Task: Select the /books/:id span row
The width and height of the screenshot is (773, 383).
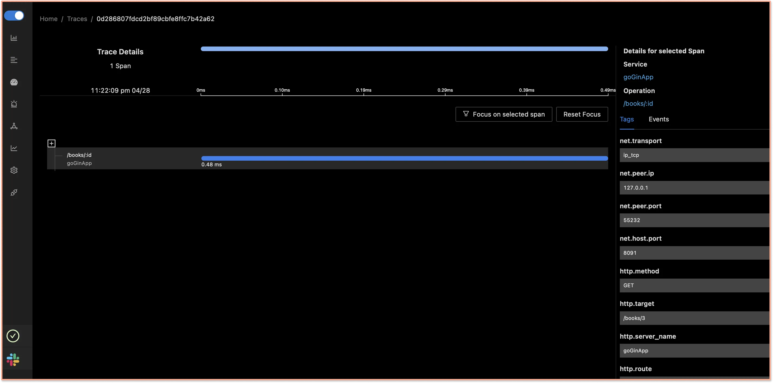Action: click(x=327, y=159)
